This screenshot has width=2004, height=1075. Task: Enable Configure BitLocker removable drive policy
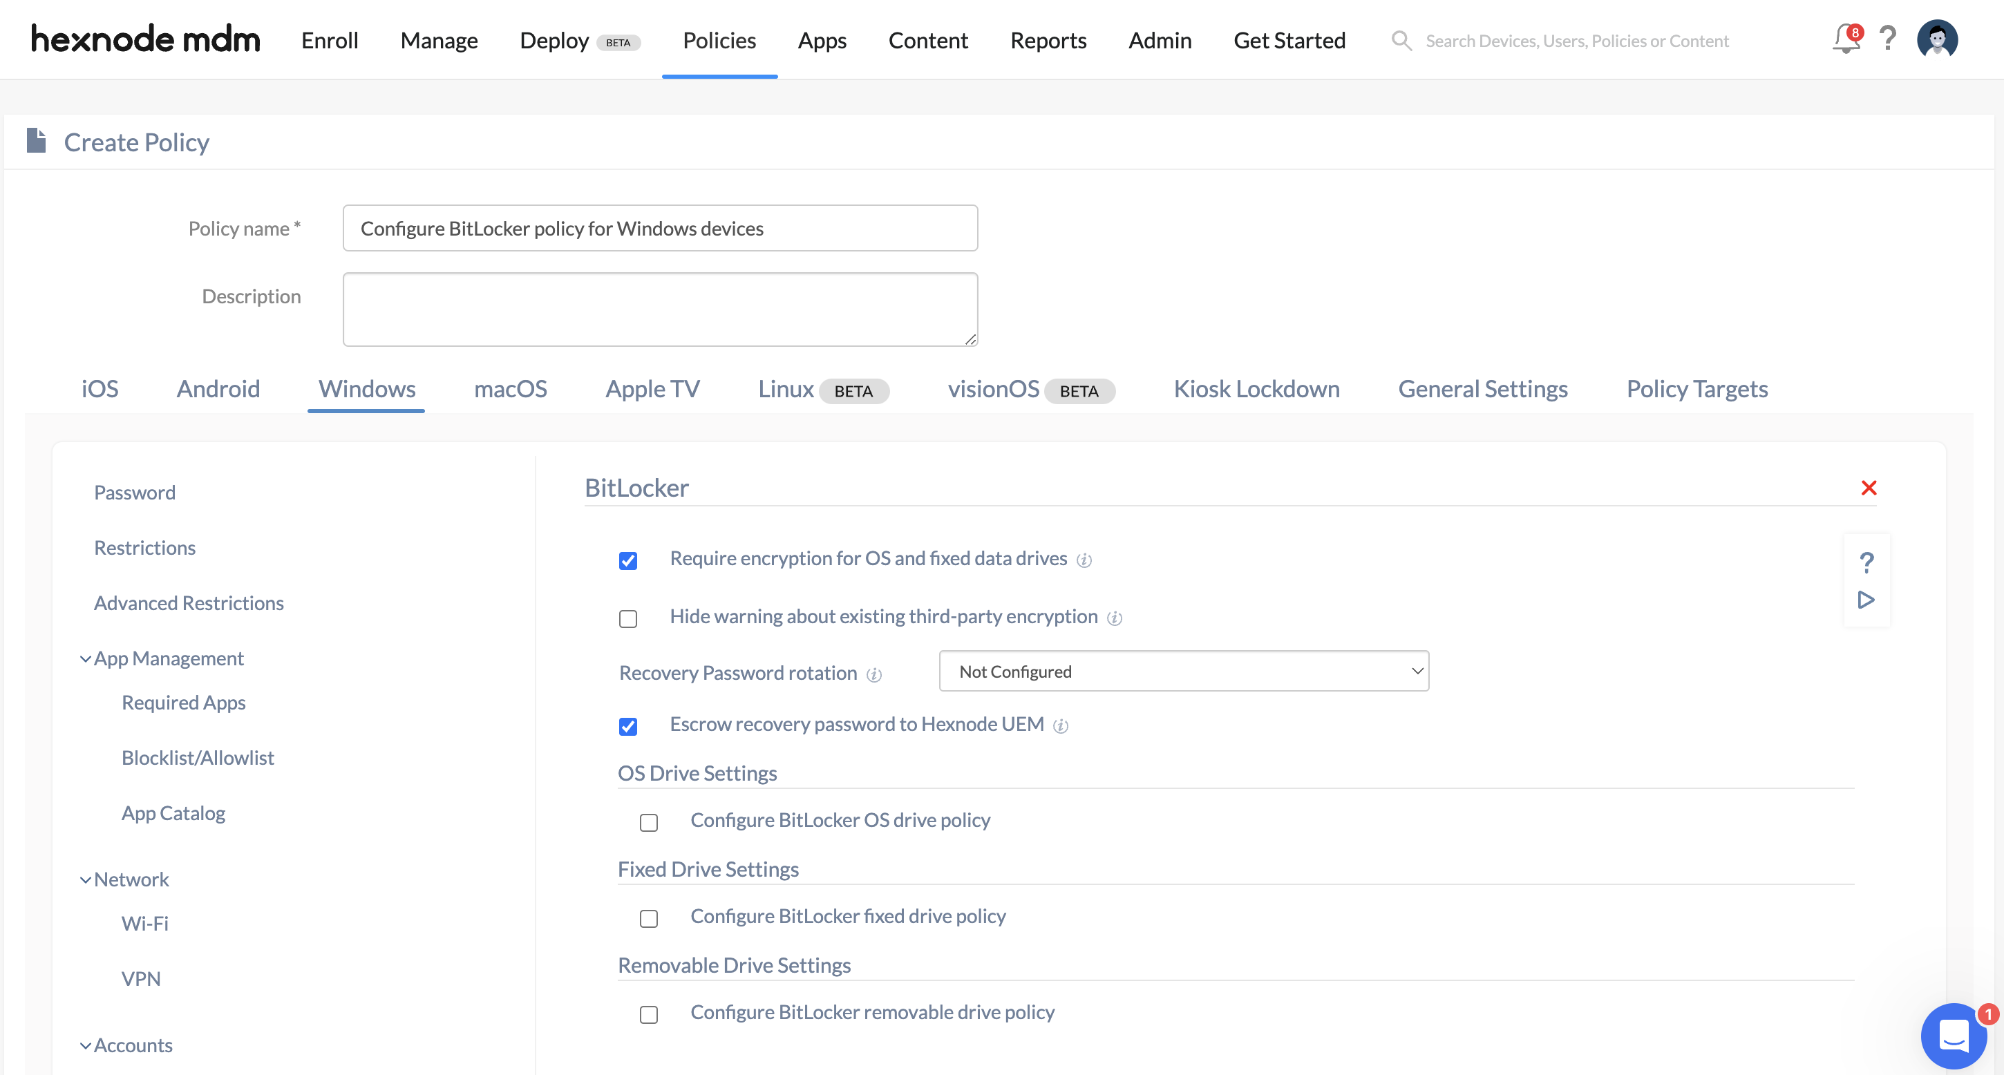649,1014
